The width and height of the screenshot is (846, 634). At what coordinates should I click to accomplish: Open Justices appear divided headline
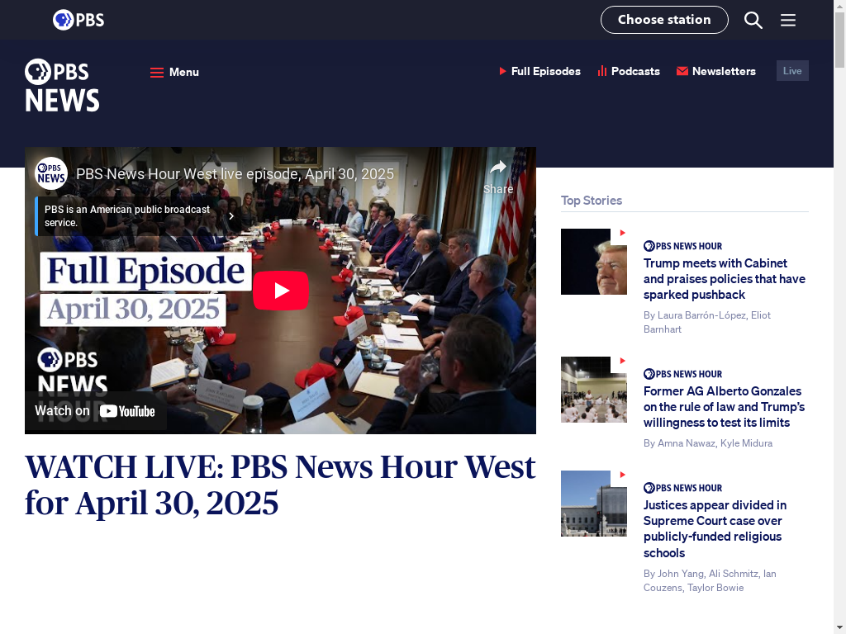pyautogui.click(x=715, y=529)
